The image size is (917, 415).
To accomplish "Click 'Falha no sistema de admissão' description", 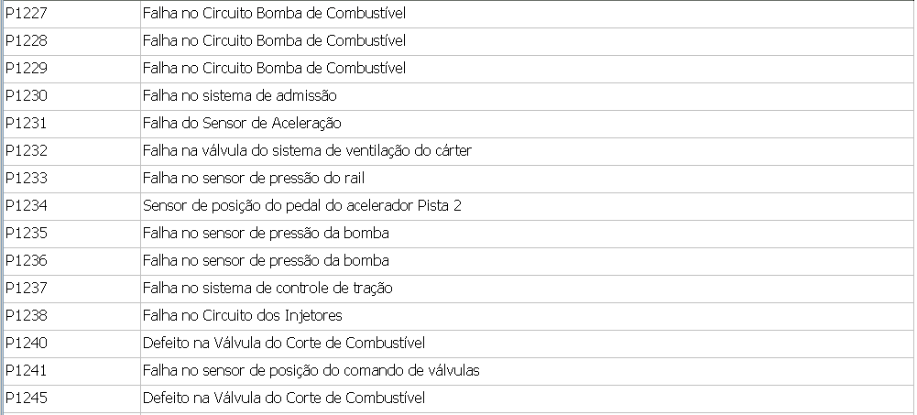I will point(240,96).
